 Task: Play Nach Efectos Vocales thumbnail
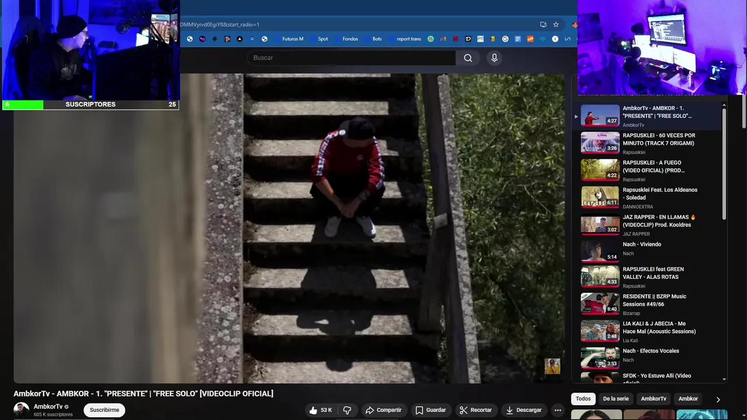click(x=600, y=358)
